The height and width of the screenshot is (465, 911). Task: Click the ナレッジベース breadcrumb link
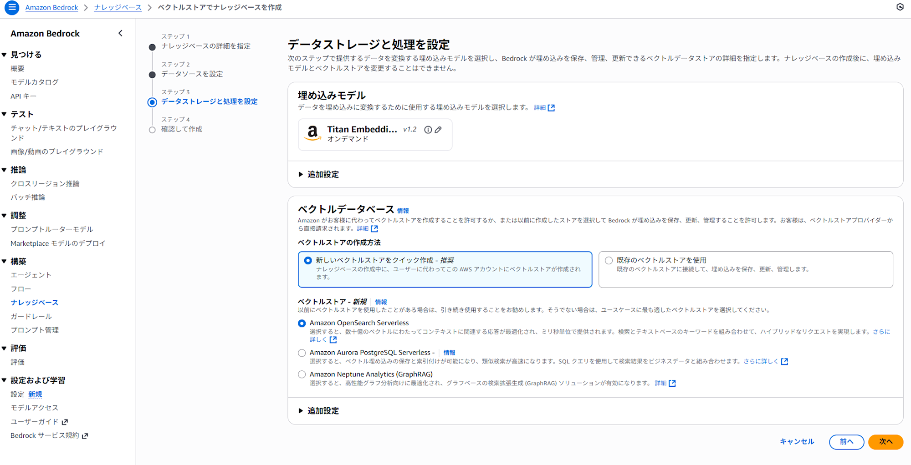click(118, 7)
